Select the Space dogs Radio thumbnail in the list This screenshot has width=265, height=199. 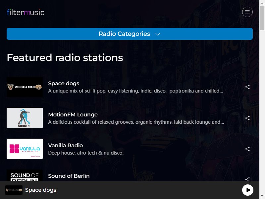tap(25, 87)
